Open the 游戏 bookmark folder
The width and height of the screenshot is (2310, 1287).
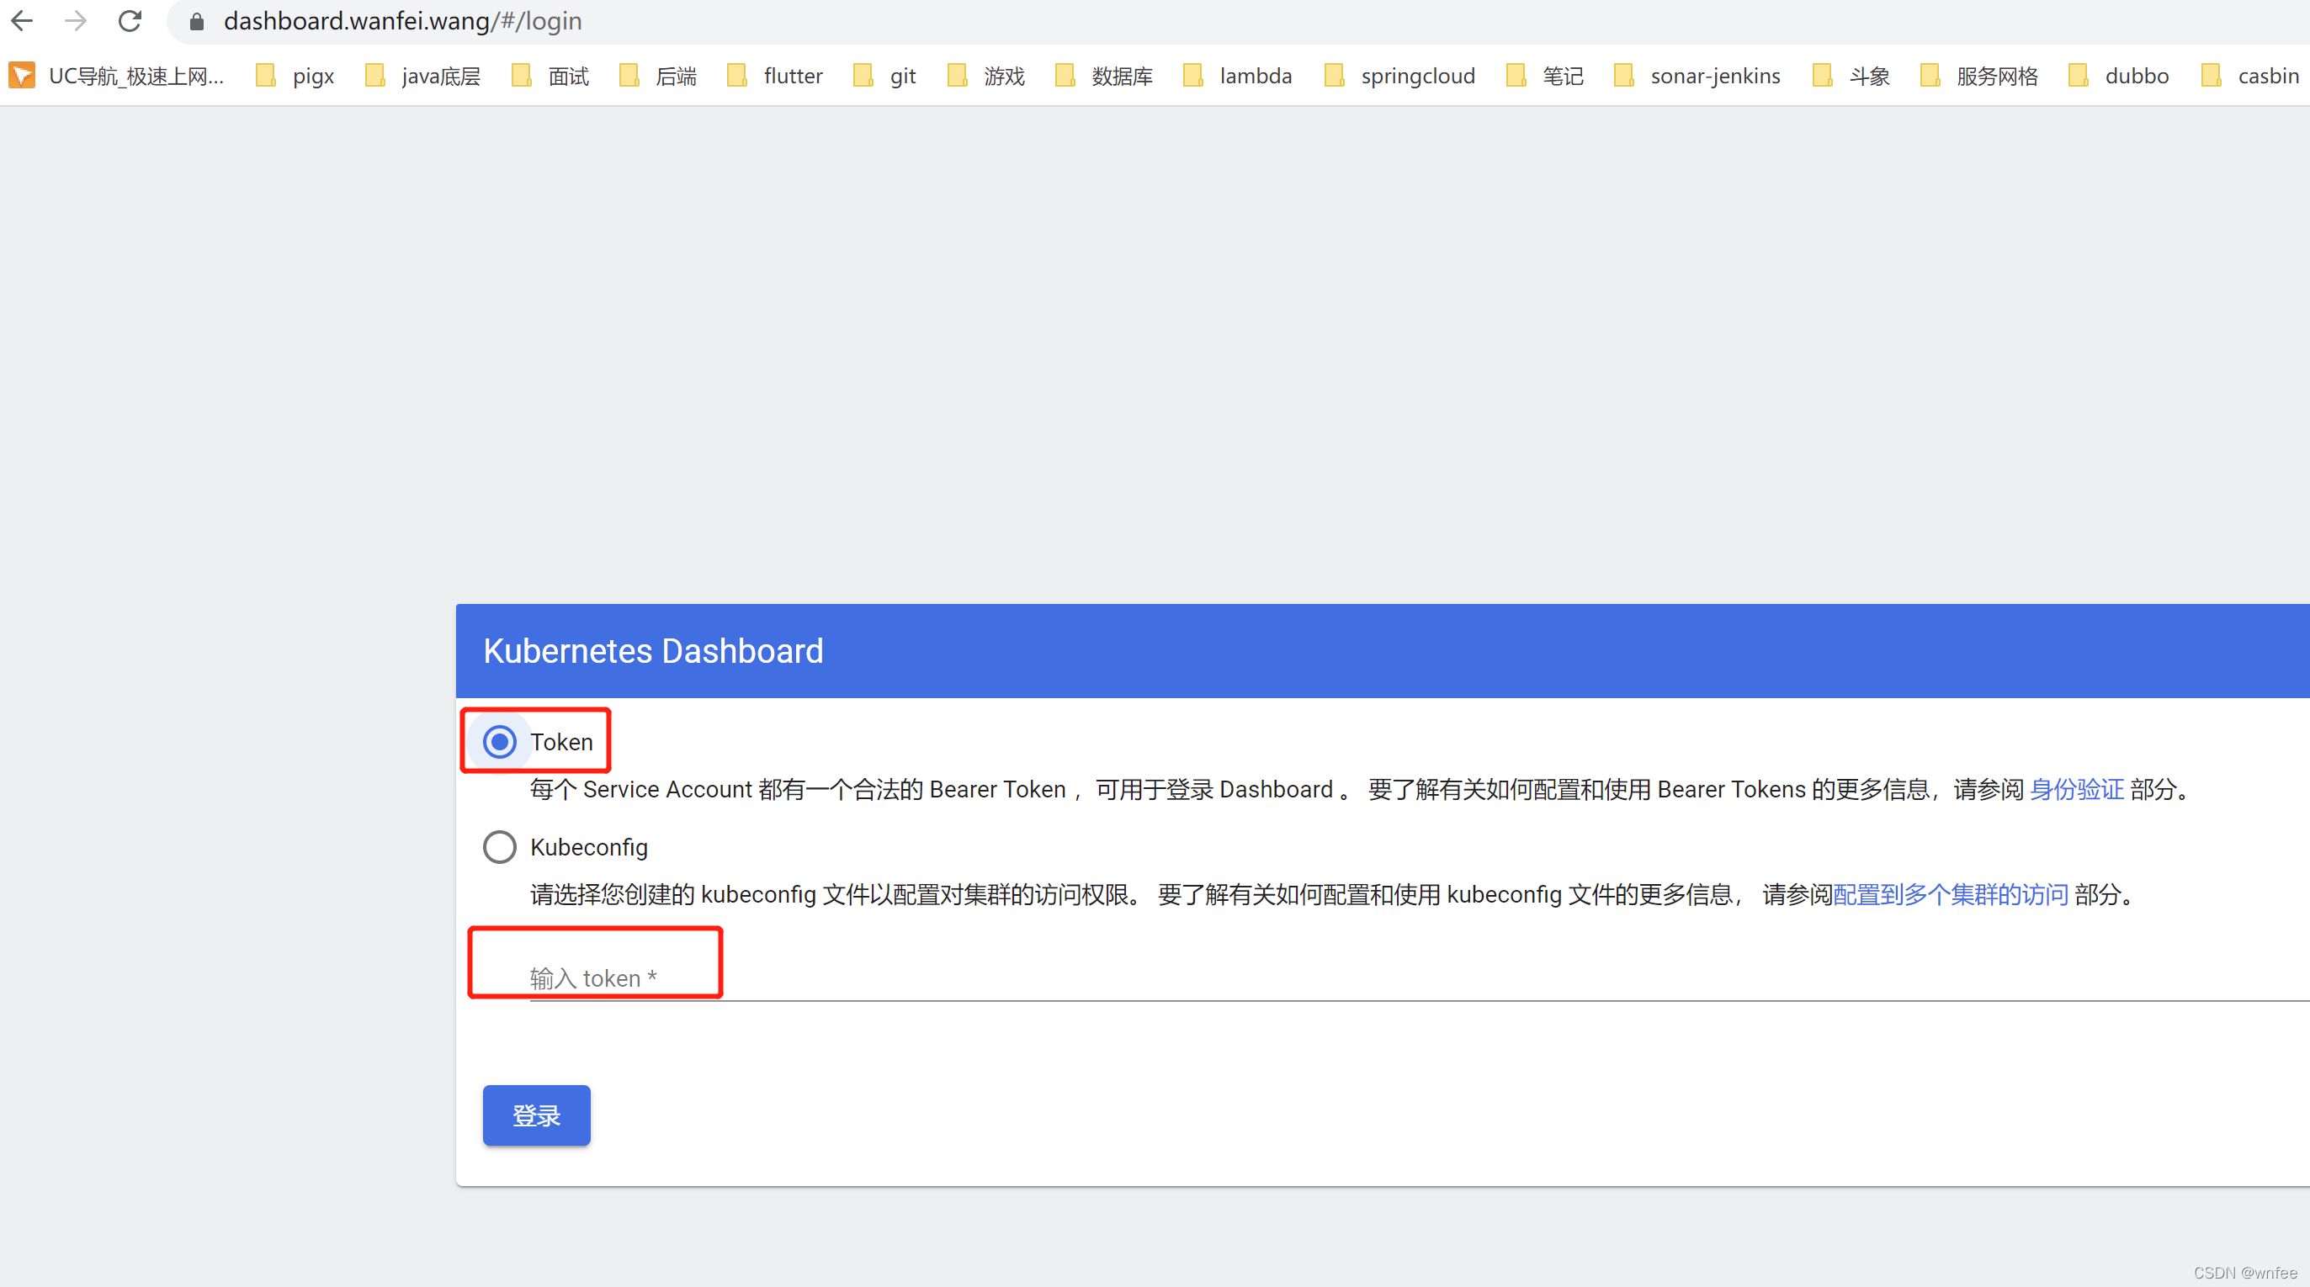[986, 75]
